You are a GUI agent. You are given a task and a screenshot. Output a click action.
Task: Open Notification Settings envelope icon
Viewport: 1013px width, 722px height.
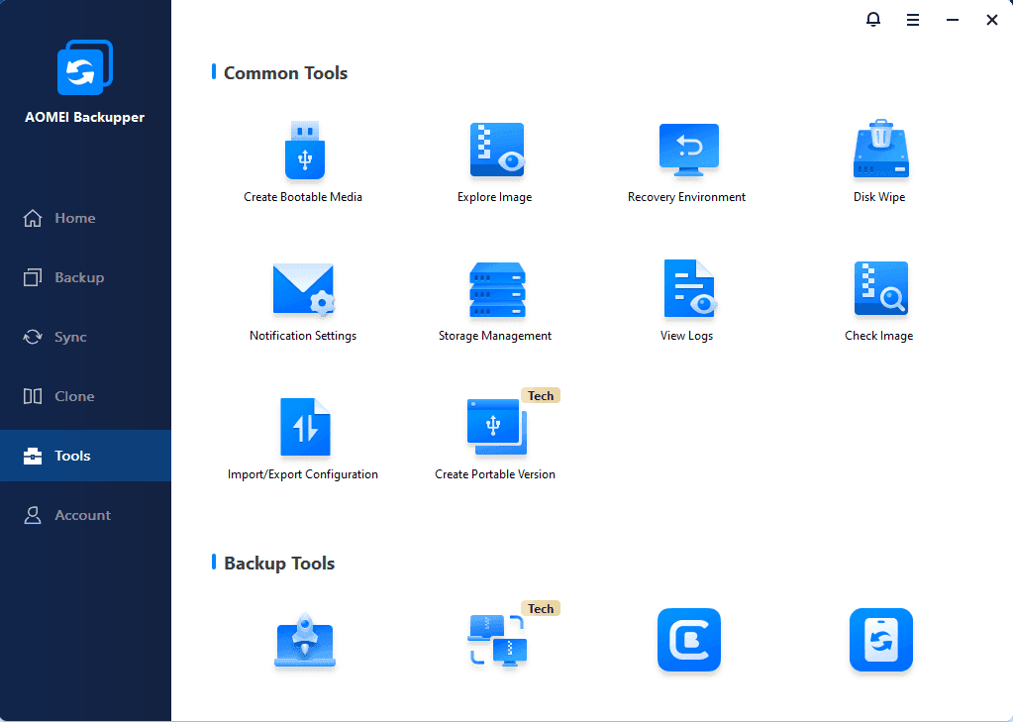304,289
